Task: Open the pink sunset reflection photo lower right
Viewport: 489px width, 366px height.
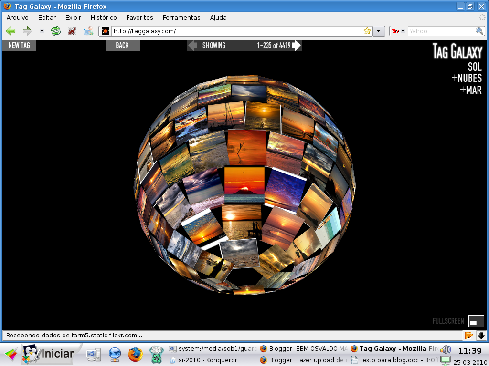Action: (x=282, y=227)
